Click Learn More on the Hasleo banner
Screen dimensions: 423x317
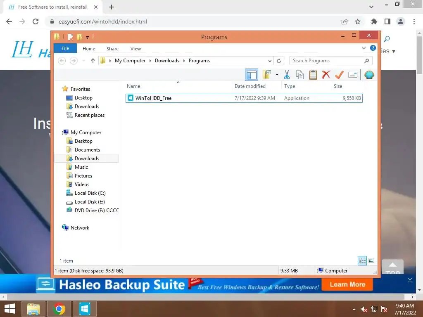pyautogui.click(x=347, y=284)
